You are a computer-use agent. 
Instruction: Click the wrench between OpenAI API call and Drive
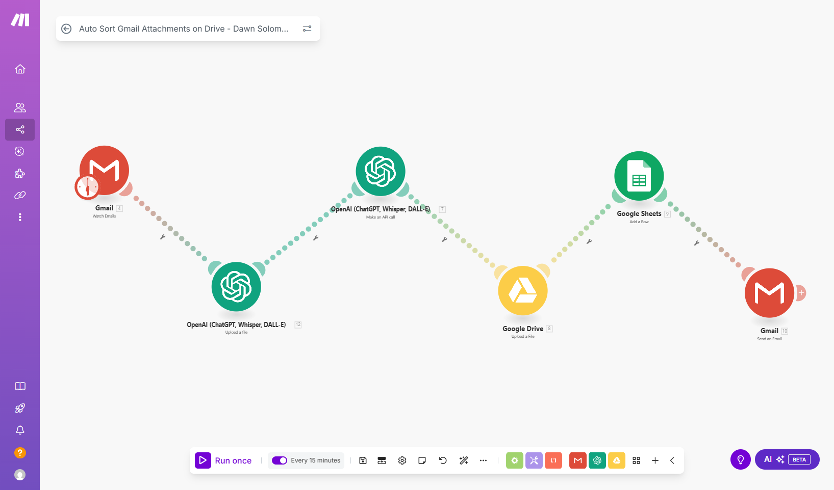tap(444, 239)
